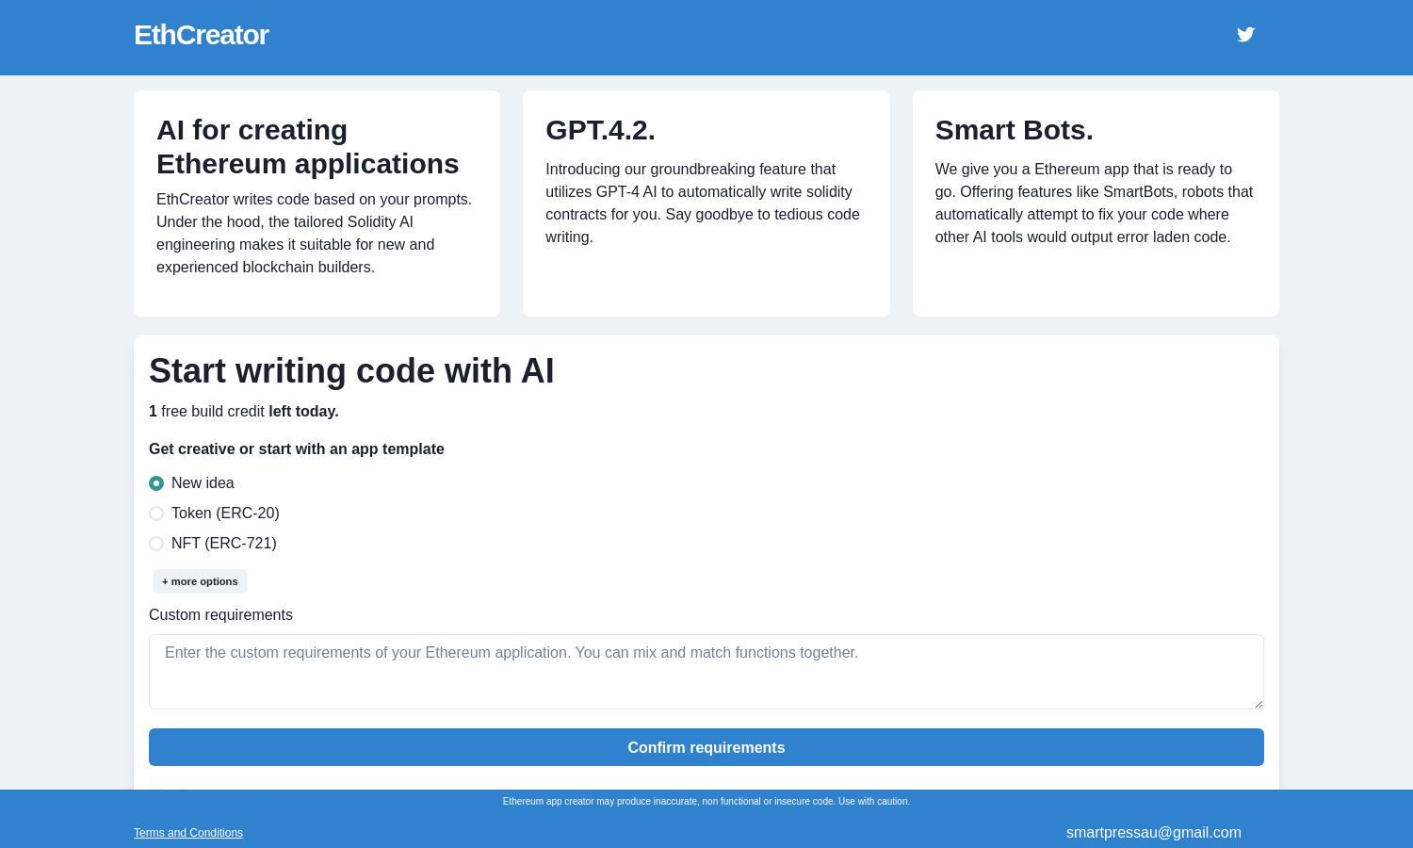Click the EthCreator logo
Viewport: 1413px width, 848px height.
pyautogui.click(x=201, y=35)
